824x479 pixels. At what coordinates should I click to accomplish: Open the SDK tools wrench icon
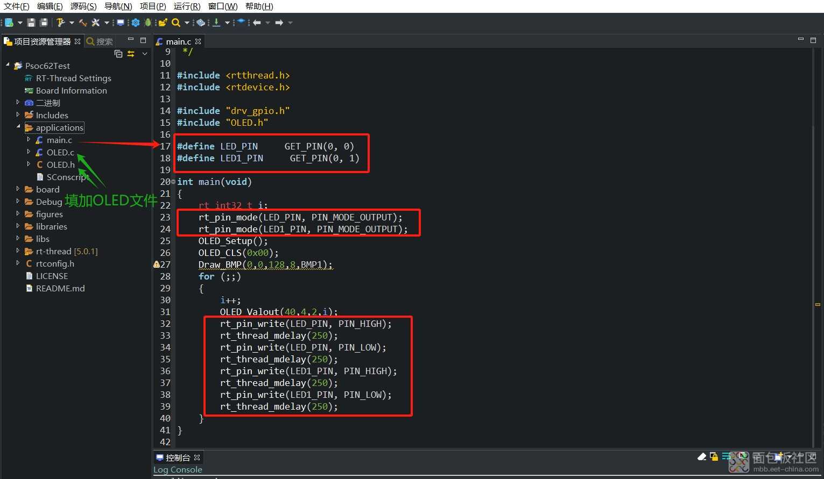click(x=96, y=23)
